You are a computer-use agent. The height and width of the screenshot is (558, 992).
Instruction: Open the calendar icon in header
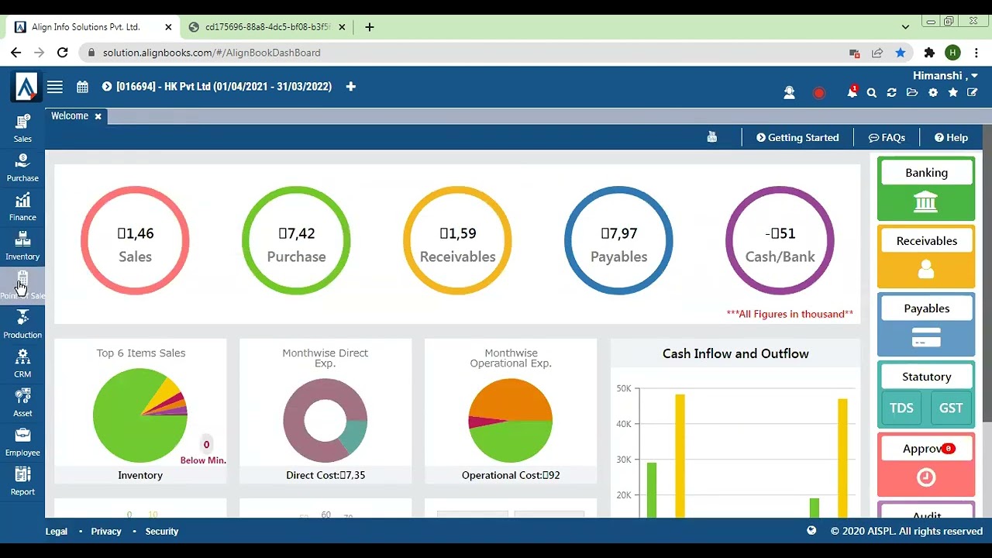point(82,87)
